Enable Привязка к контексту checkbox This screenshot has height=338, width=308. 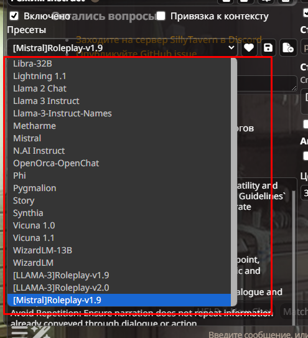pos(161,16)
